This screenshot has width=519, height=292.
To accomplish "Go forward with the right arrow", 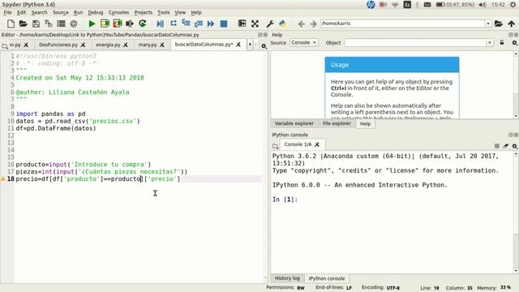I will coord(314,24).
